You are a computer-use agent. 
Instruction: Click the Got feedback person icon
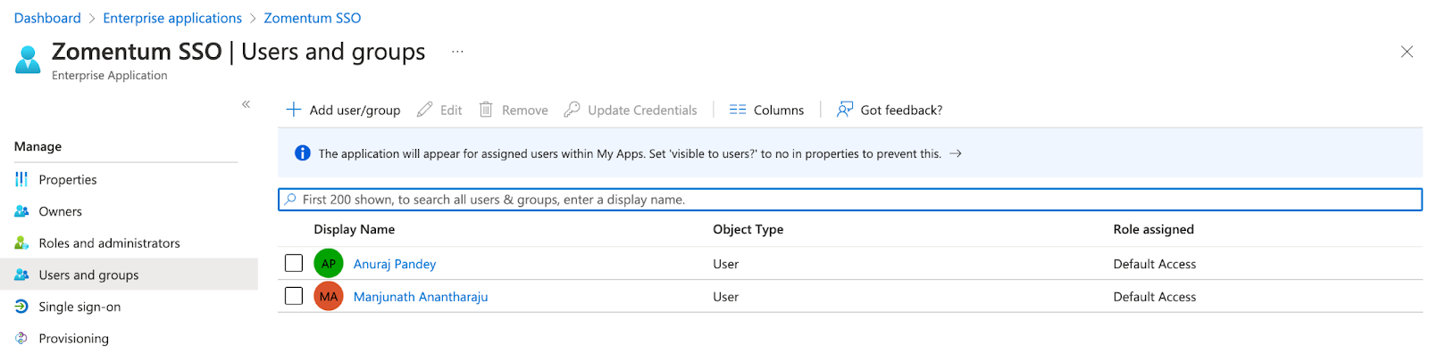(845, 110)
